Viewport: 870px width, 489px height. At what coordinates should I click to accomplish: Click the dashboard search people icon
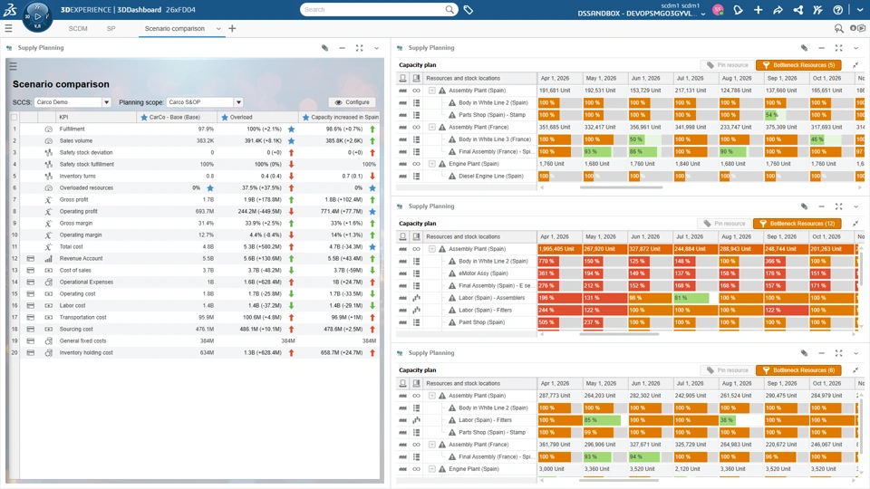coord(839,28)
